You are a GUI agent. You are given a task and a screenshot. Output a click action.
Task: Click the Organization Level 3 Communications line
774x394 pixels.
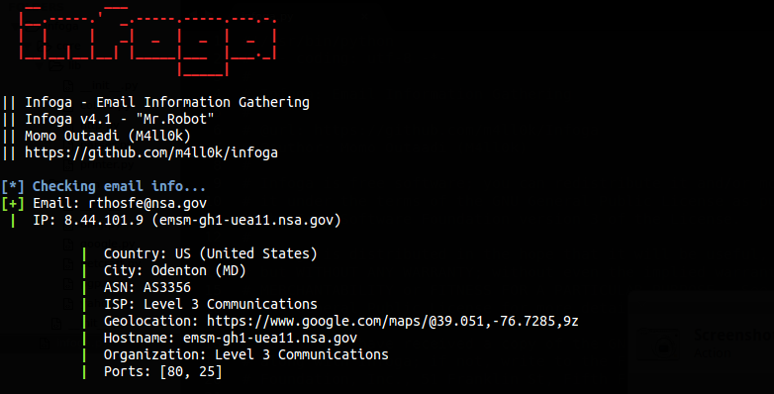coord(245,355)
